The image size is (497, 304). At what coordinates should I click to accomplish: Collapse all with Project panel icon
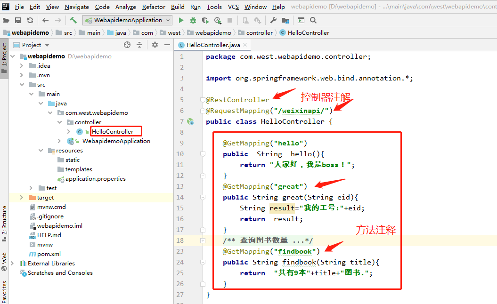(139, 45)
